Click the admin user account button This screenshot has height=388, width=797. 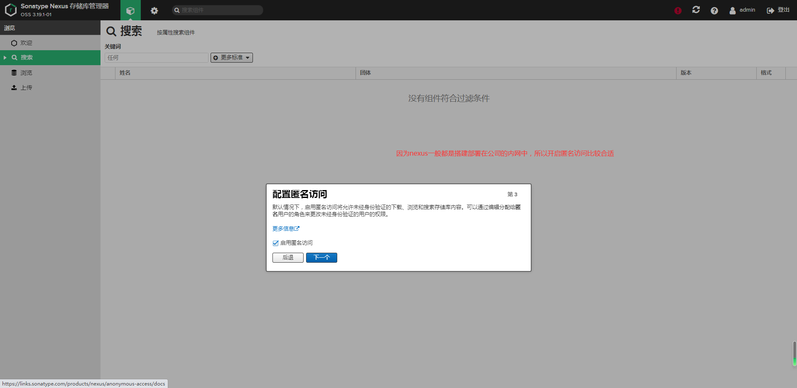pyautogui.click(x=742, y=10)
